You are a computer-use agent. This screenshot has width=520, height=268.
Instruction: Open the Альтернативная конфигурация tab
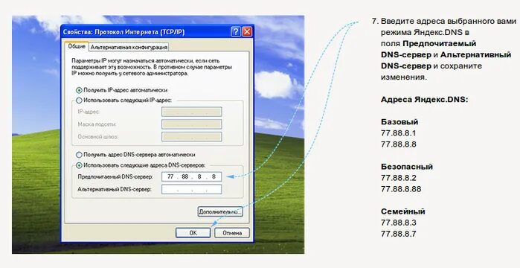[129, 47]
